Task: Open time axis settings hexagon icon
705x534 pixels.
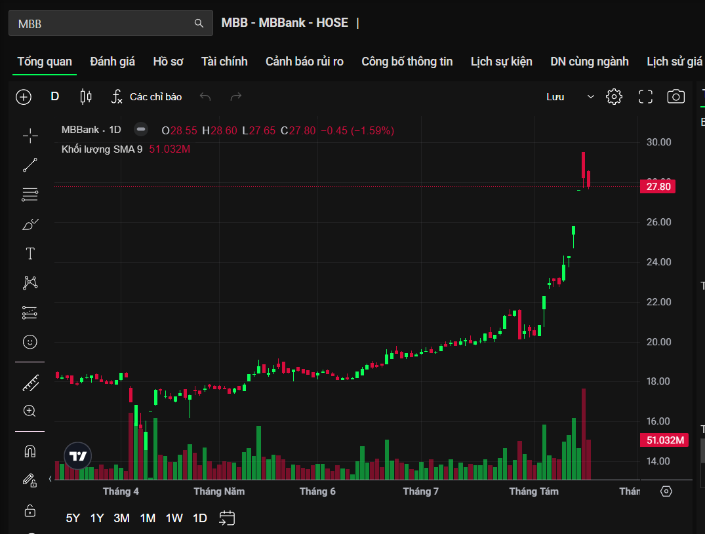Action: point(666,491)
